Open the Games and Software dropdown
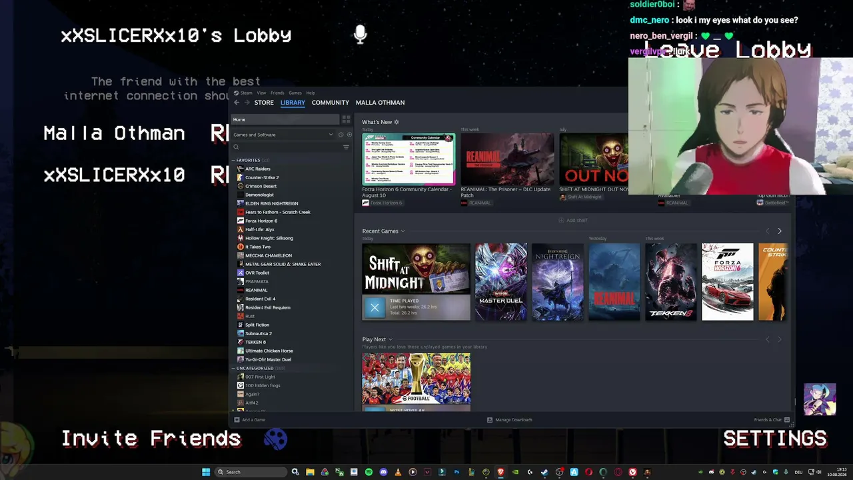Screen dimensions: 853x480 pyautogui.click(x=283, y=135)
